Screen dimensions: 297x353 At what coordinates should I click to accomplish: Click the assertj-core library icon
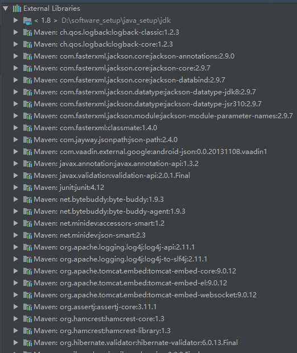pos(27,307)
